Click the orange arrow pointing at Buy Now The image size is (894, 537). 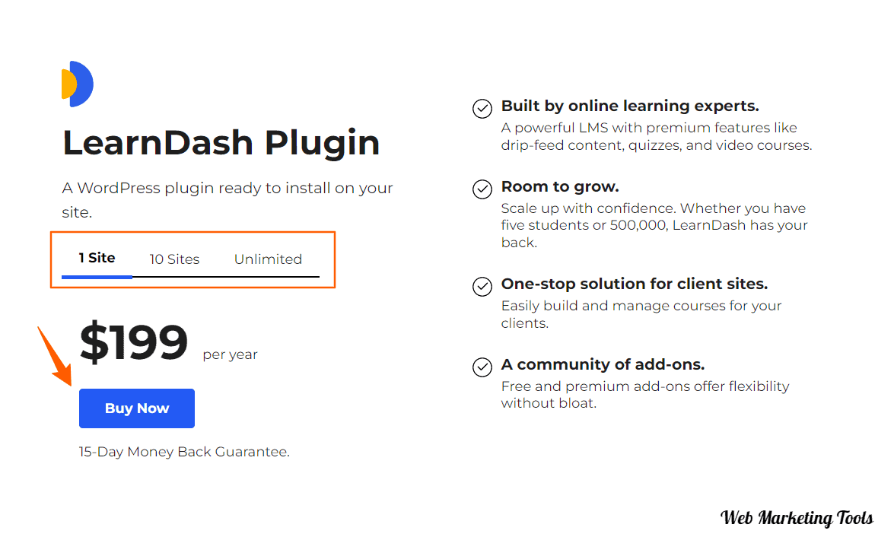coord(56,356)
